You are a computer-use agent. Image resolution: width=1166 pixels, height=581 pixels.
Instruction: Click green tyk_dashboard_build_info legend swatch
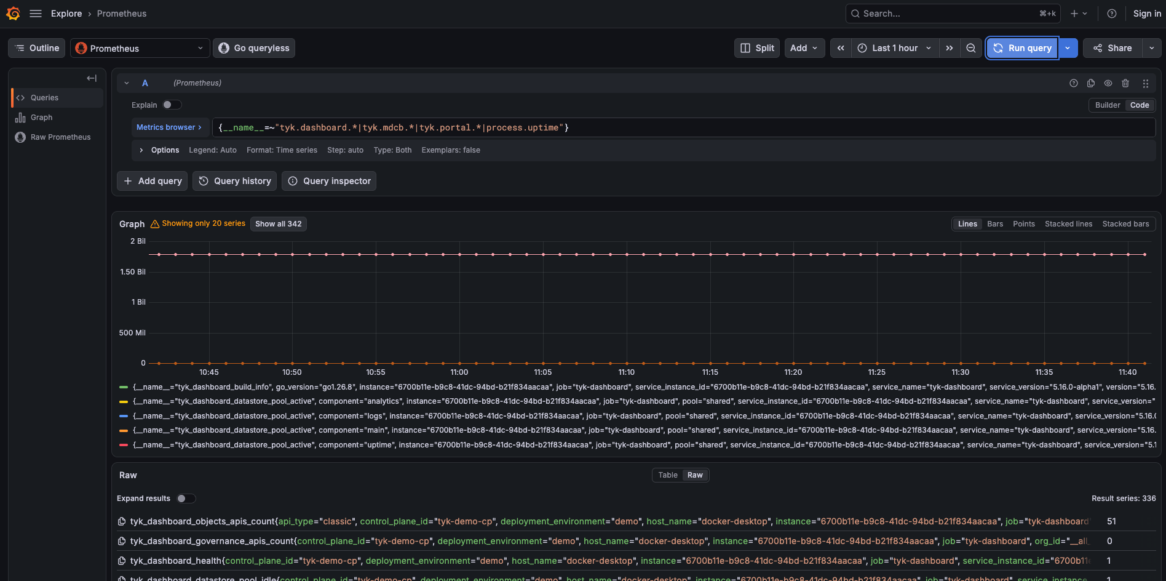coord(124,387)
